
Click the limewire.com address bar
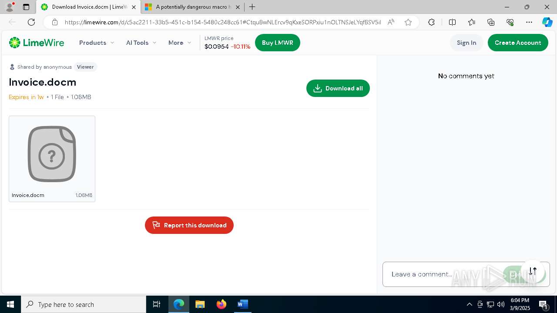tap(222, 22)
